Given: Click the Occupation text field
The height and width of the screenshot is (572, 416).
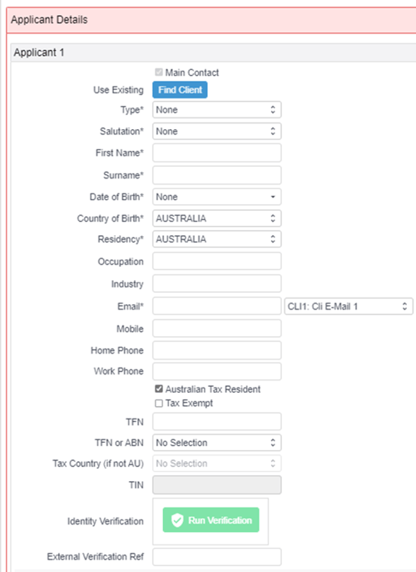Looking at the screenshot, I should pos(216,261).
